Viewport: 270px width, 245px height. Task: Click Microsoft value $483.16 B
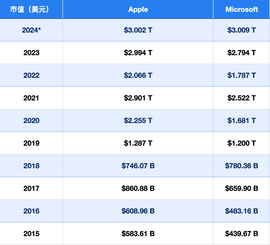tap(241, 211)
